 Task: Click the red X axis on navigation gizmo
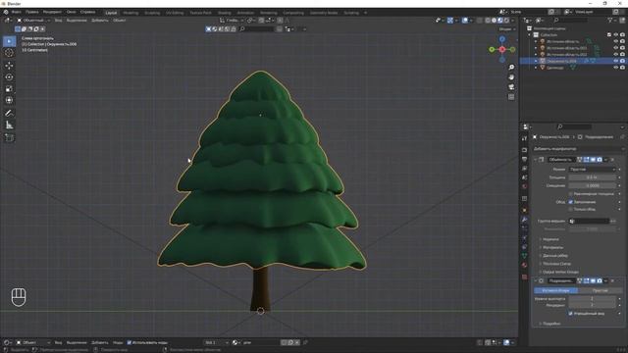click(502, 49)
